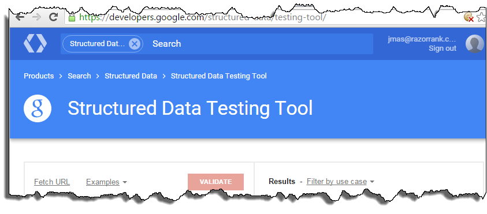Click the round Google g logo
Viewport: 487px width, 214px height.
tap(38, 108)
